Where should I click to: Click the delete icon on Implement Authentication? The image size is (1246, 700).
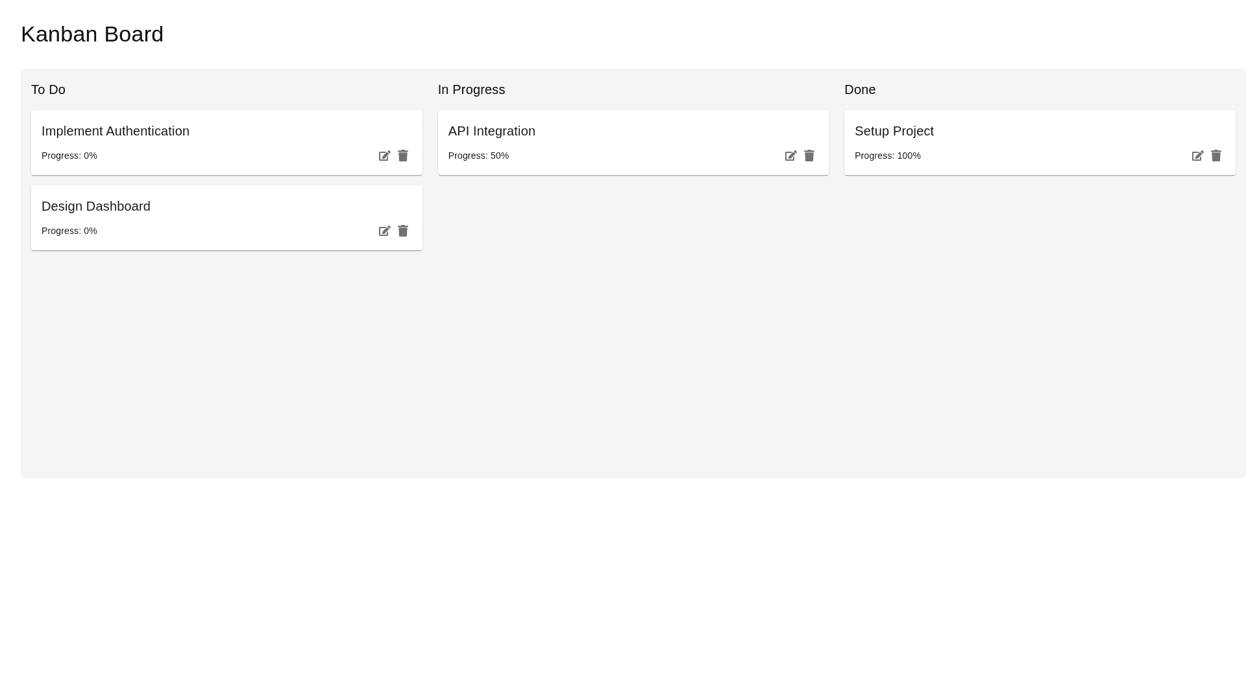tap(402, 156)
